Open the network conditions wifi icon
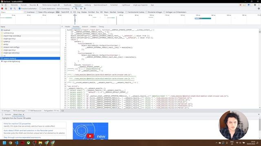The height and width of the screenshot is (146, 261). (76, 9)
